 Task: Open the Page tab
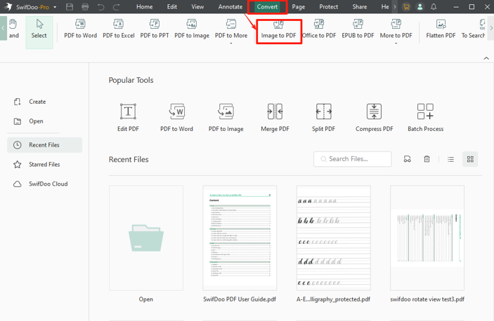pos(299,6)
